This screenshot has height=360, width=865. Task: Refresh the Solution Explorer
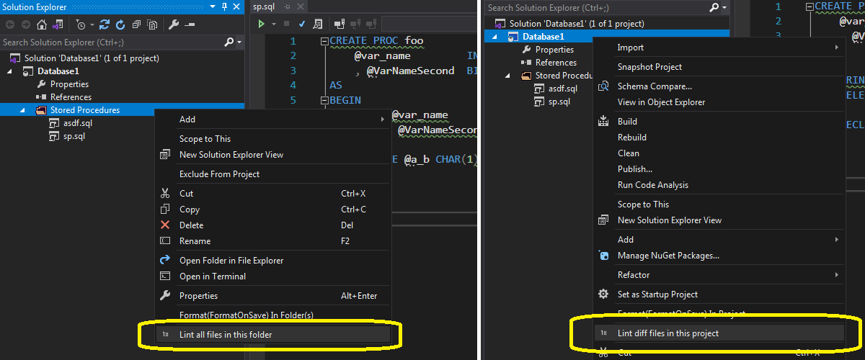(120, 24)
